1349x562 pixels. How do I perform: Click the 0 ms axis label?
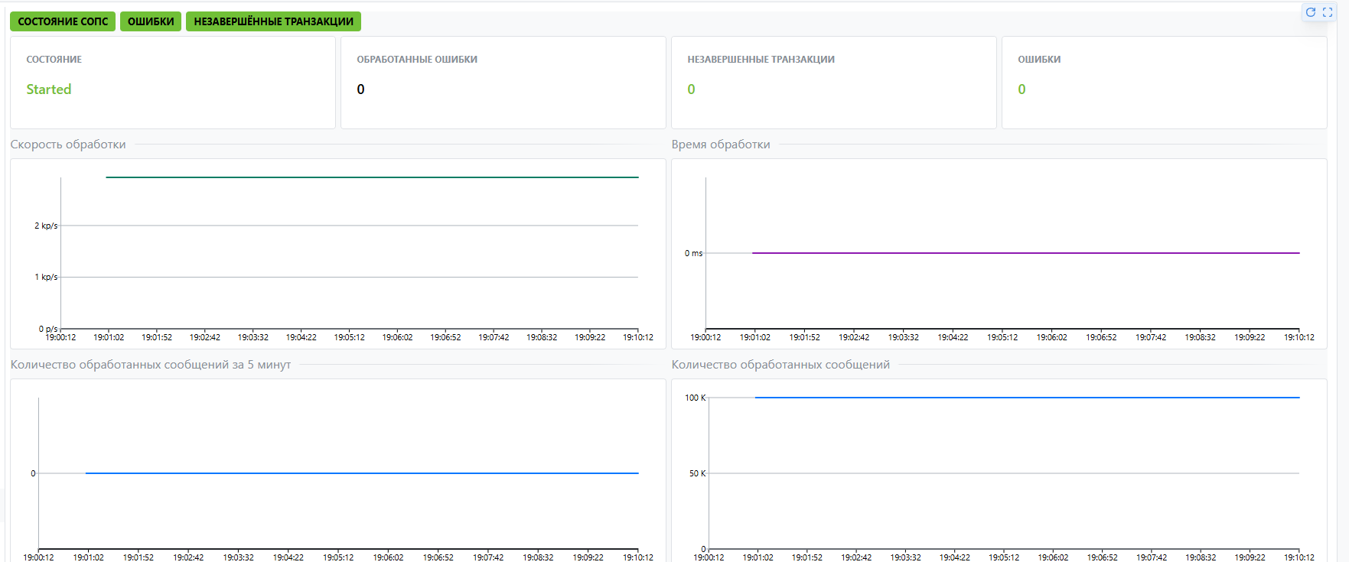(693, 253)
